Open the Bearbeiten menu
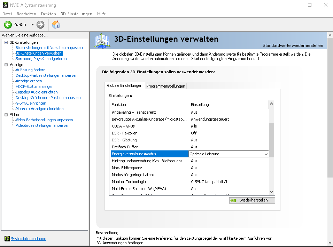 [26, 14]
